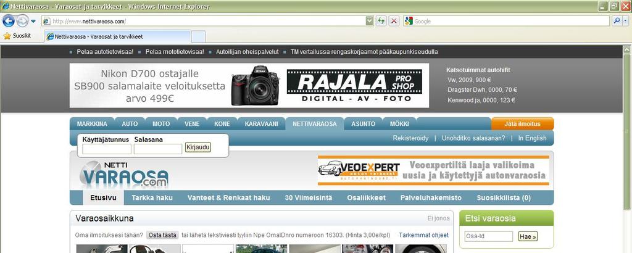Switch language via In English link

532,138
